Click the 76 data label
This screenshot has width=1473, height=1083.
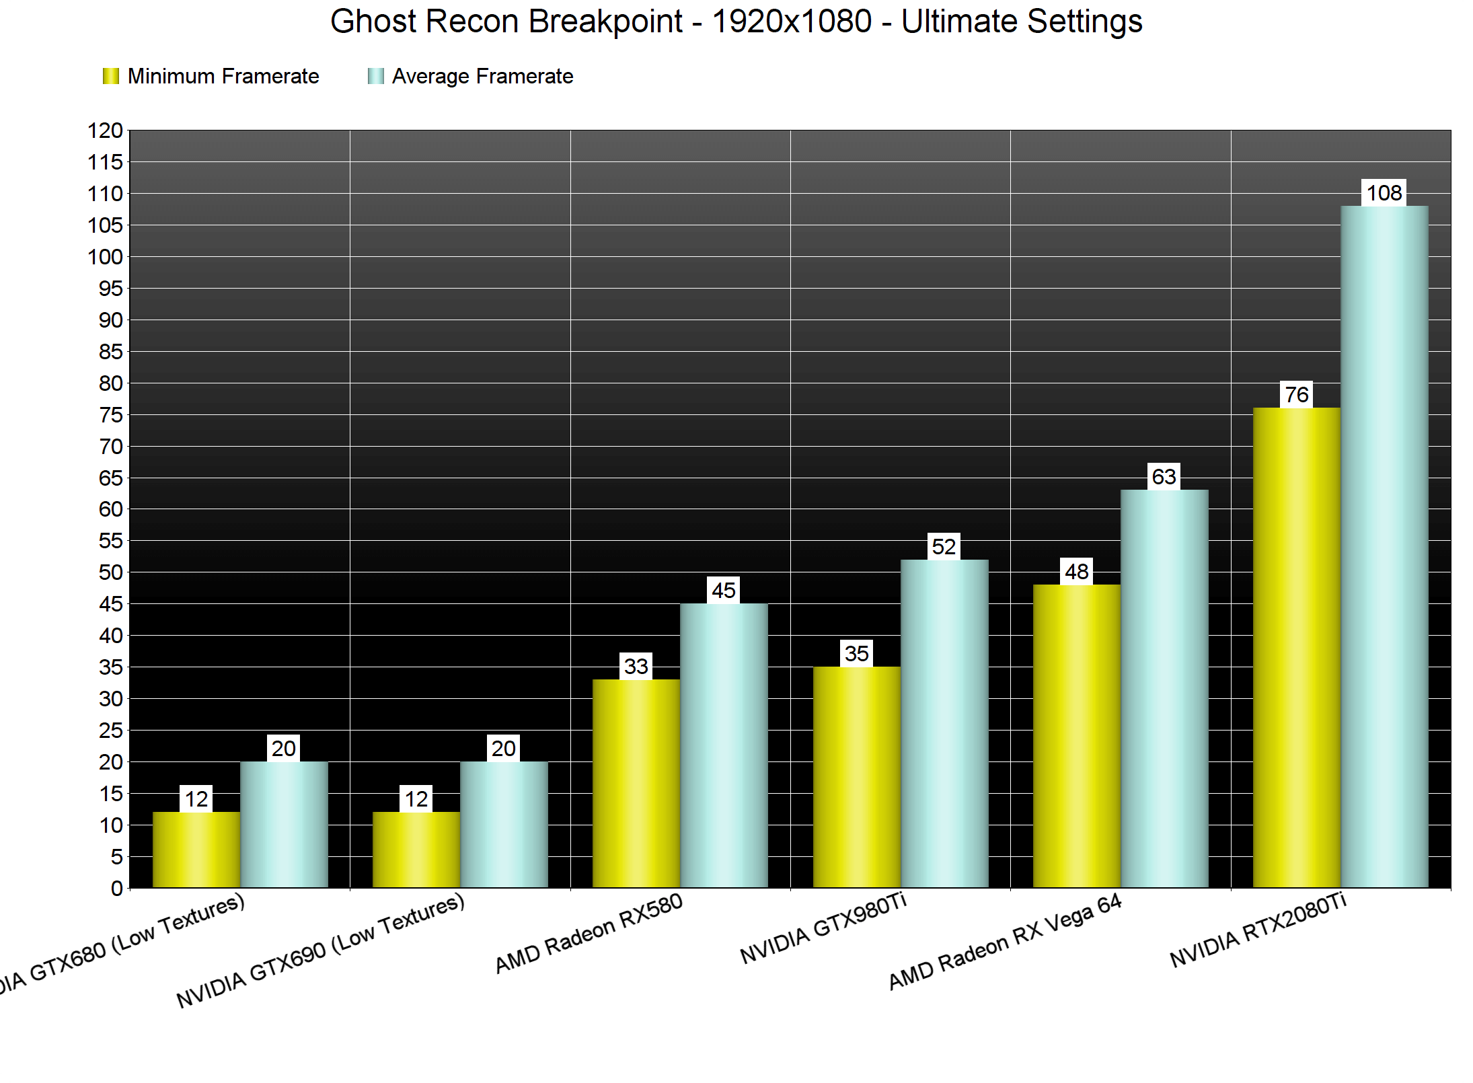tap(1297, 395)
